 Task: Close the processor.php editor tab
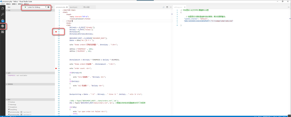(67, 7)
